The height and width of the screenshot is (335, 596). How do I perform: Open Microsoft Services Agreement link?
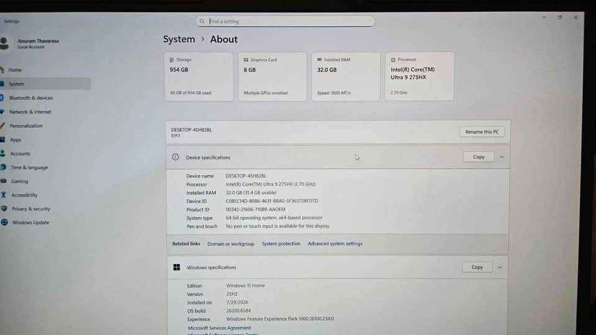pos(219,328)
